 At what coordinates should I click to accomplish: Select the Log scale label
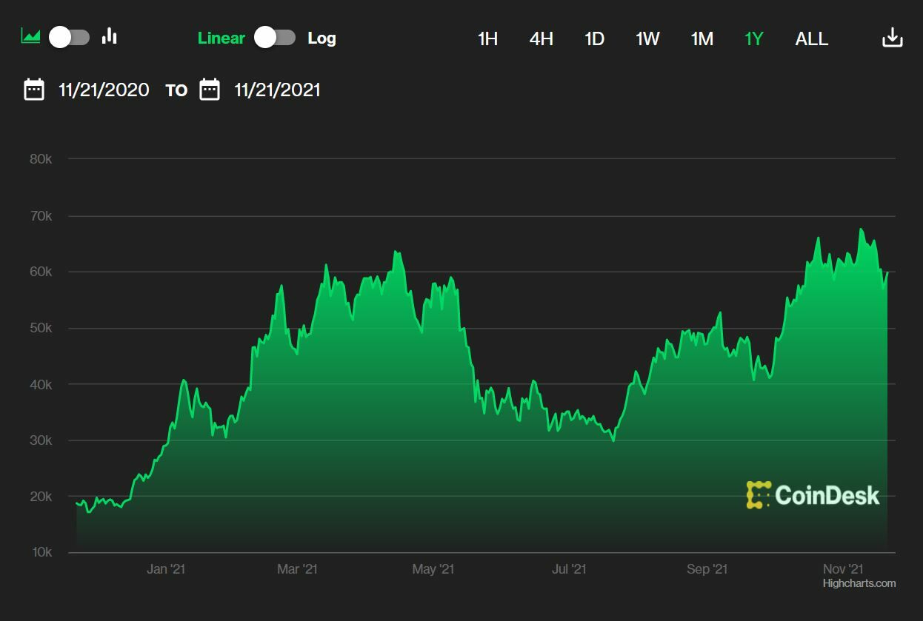tap(321, 38)
